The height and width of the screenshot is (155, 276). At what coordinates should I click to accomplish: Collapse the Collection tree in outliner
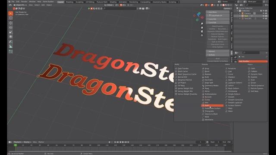click(x=237, y=11)
